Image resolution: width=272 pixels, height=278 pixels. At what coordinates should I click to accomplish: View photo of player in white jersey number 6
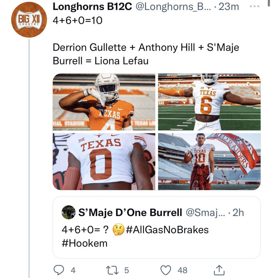pyautogui.click(x=209, y=102)
